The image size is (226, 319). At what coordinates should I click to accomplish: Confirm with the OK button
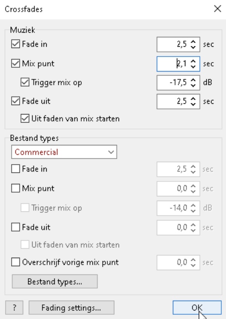click(197, 307)
